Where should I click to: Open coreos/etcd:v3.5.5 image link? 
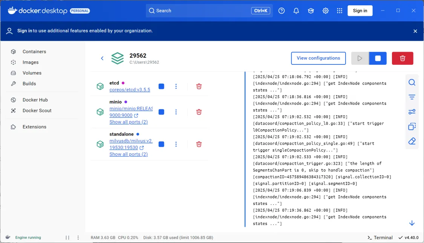pos(130,89)
